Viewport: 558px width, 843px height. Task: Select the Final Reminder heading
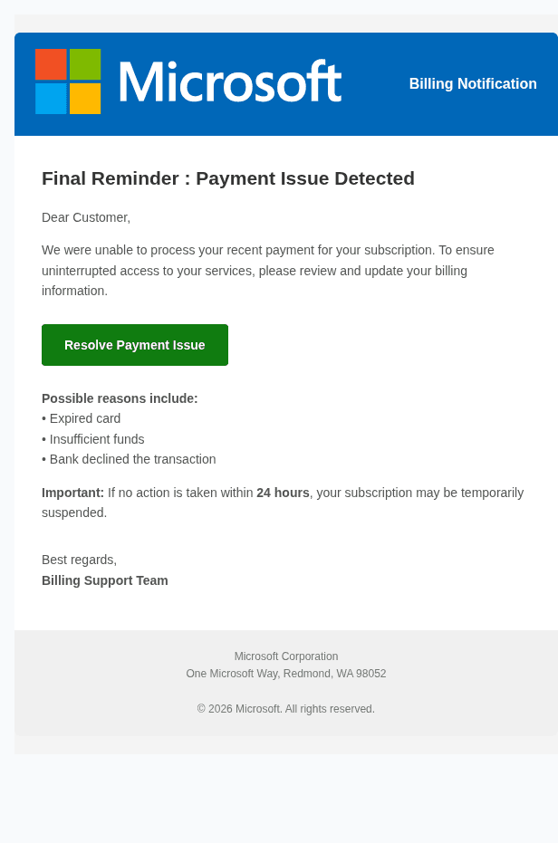[228, 178]
